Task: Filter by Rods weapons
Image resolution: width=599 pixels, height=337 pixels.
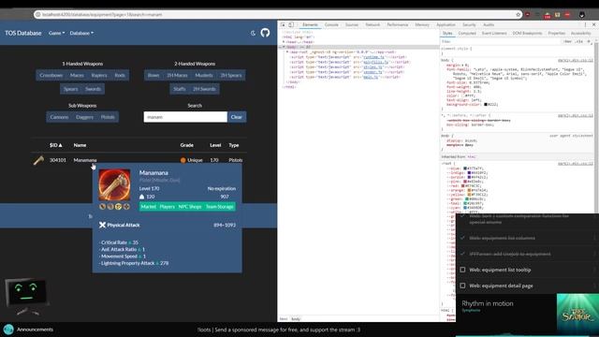Action: [120, 75]
